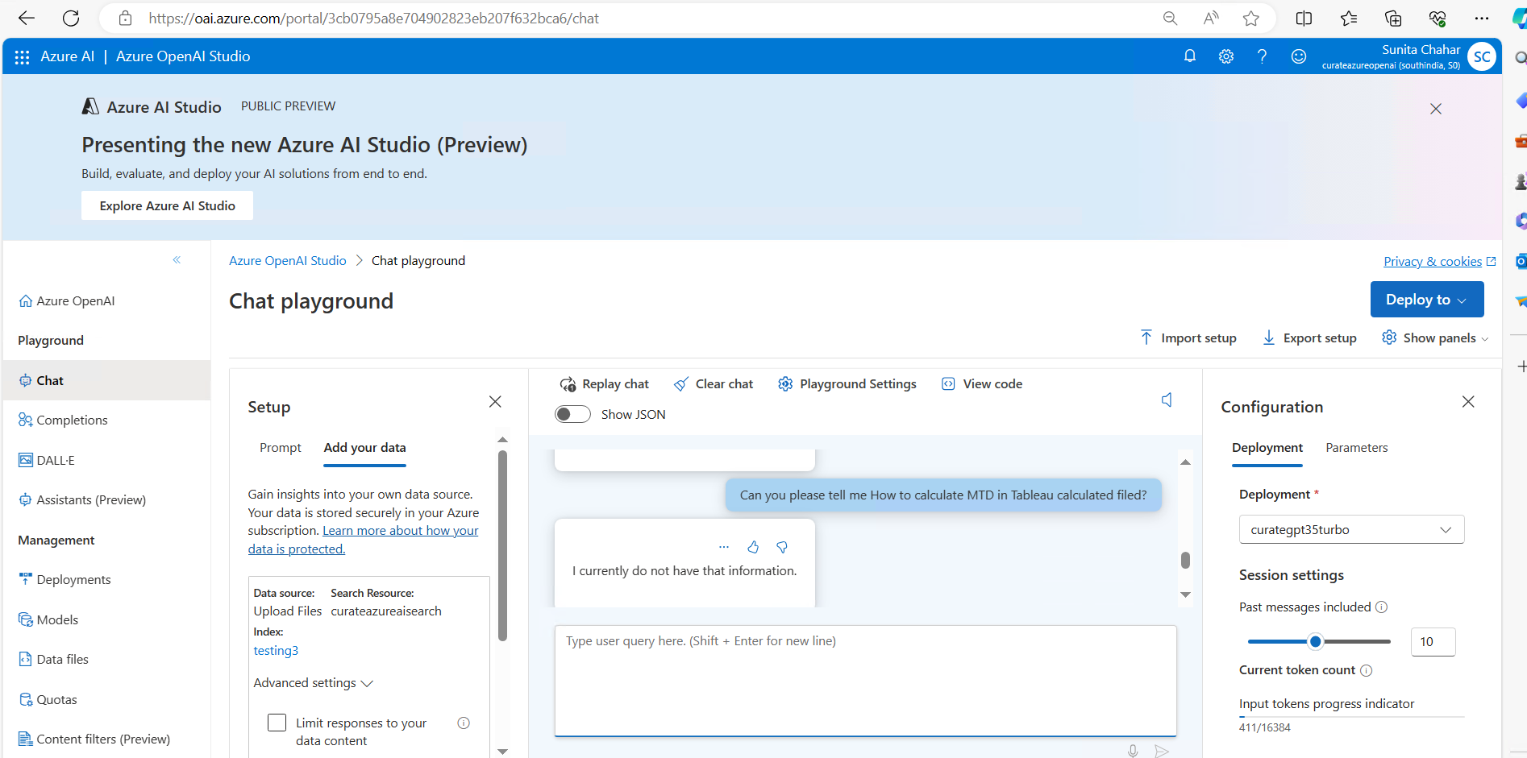Open the browser zoom magnifier icon
Image resolution: width=1527 pixels, height=758 pixels.
tap(1170, 18)
